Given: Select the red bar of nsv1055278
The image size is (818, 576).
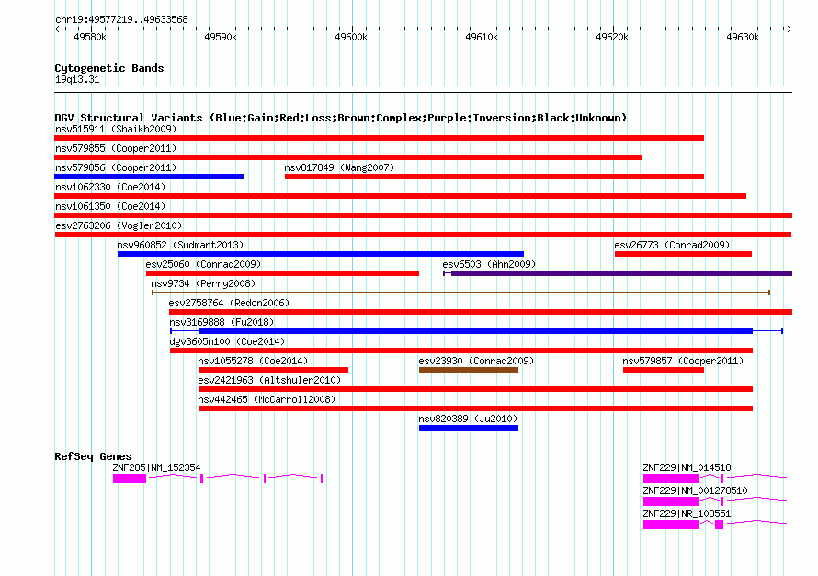Looking at the screenshot, I should click(273, 370).
